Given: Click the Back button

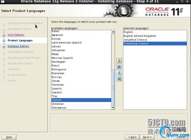Looking at the screenshot, I should point(132,137).
